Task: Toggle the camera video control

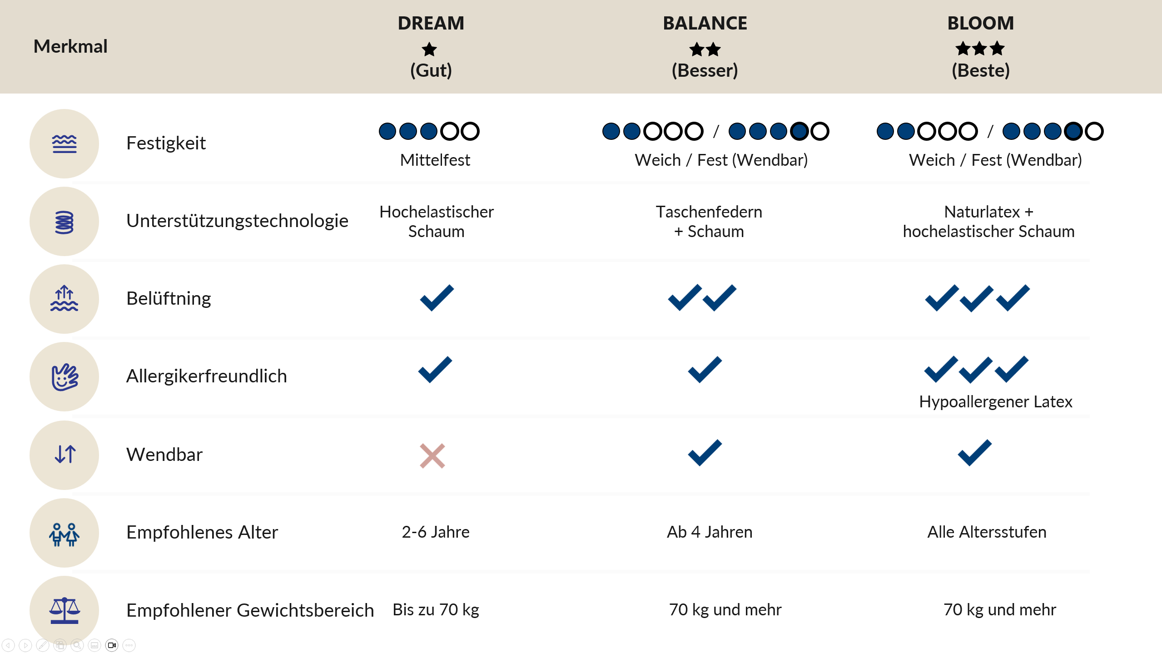Action: coord(112,645)
